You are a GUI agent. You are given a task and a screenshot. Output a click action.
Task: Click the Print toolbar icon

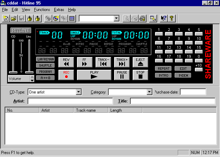134,18
